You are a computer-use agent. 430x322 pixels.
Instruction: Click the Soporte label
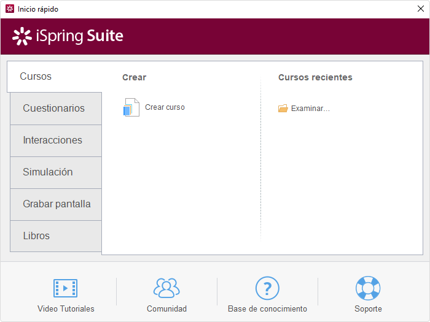(x=368, y=309)
